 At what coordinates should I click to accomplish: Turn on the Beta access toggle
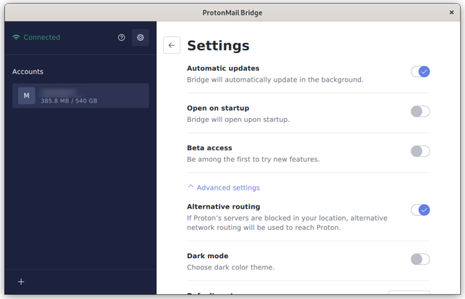(420, 151)
